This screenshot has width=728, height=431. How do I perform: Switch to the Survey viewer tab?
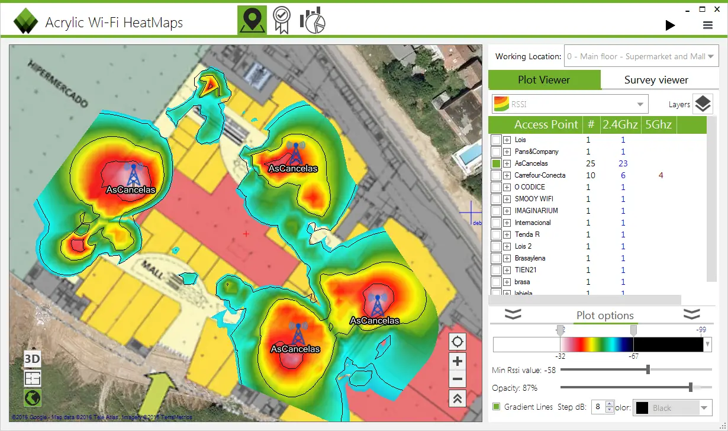point(656,80)
